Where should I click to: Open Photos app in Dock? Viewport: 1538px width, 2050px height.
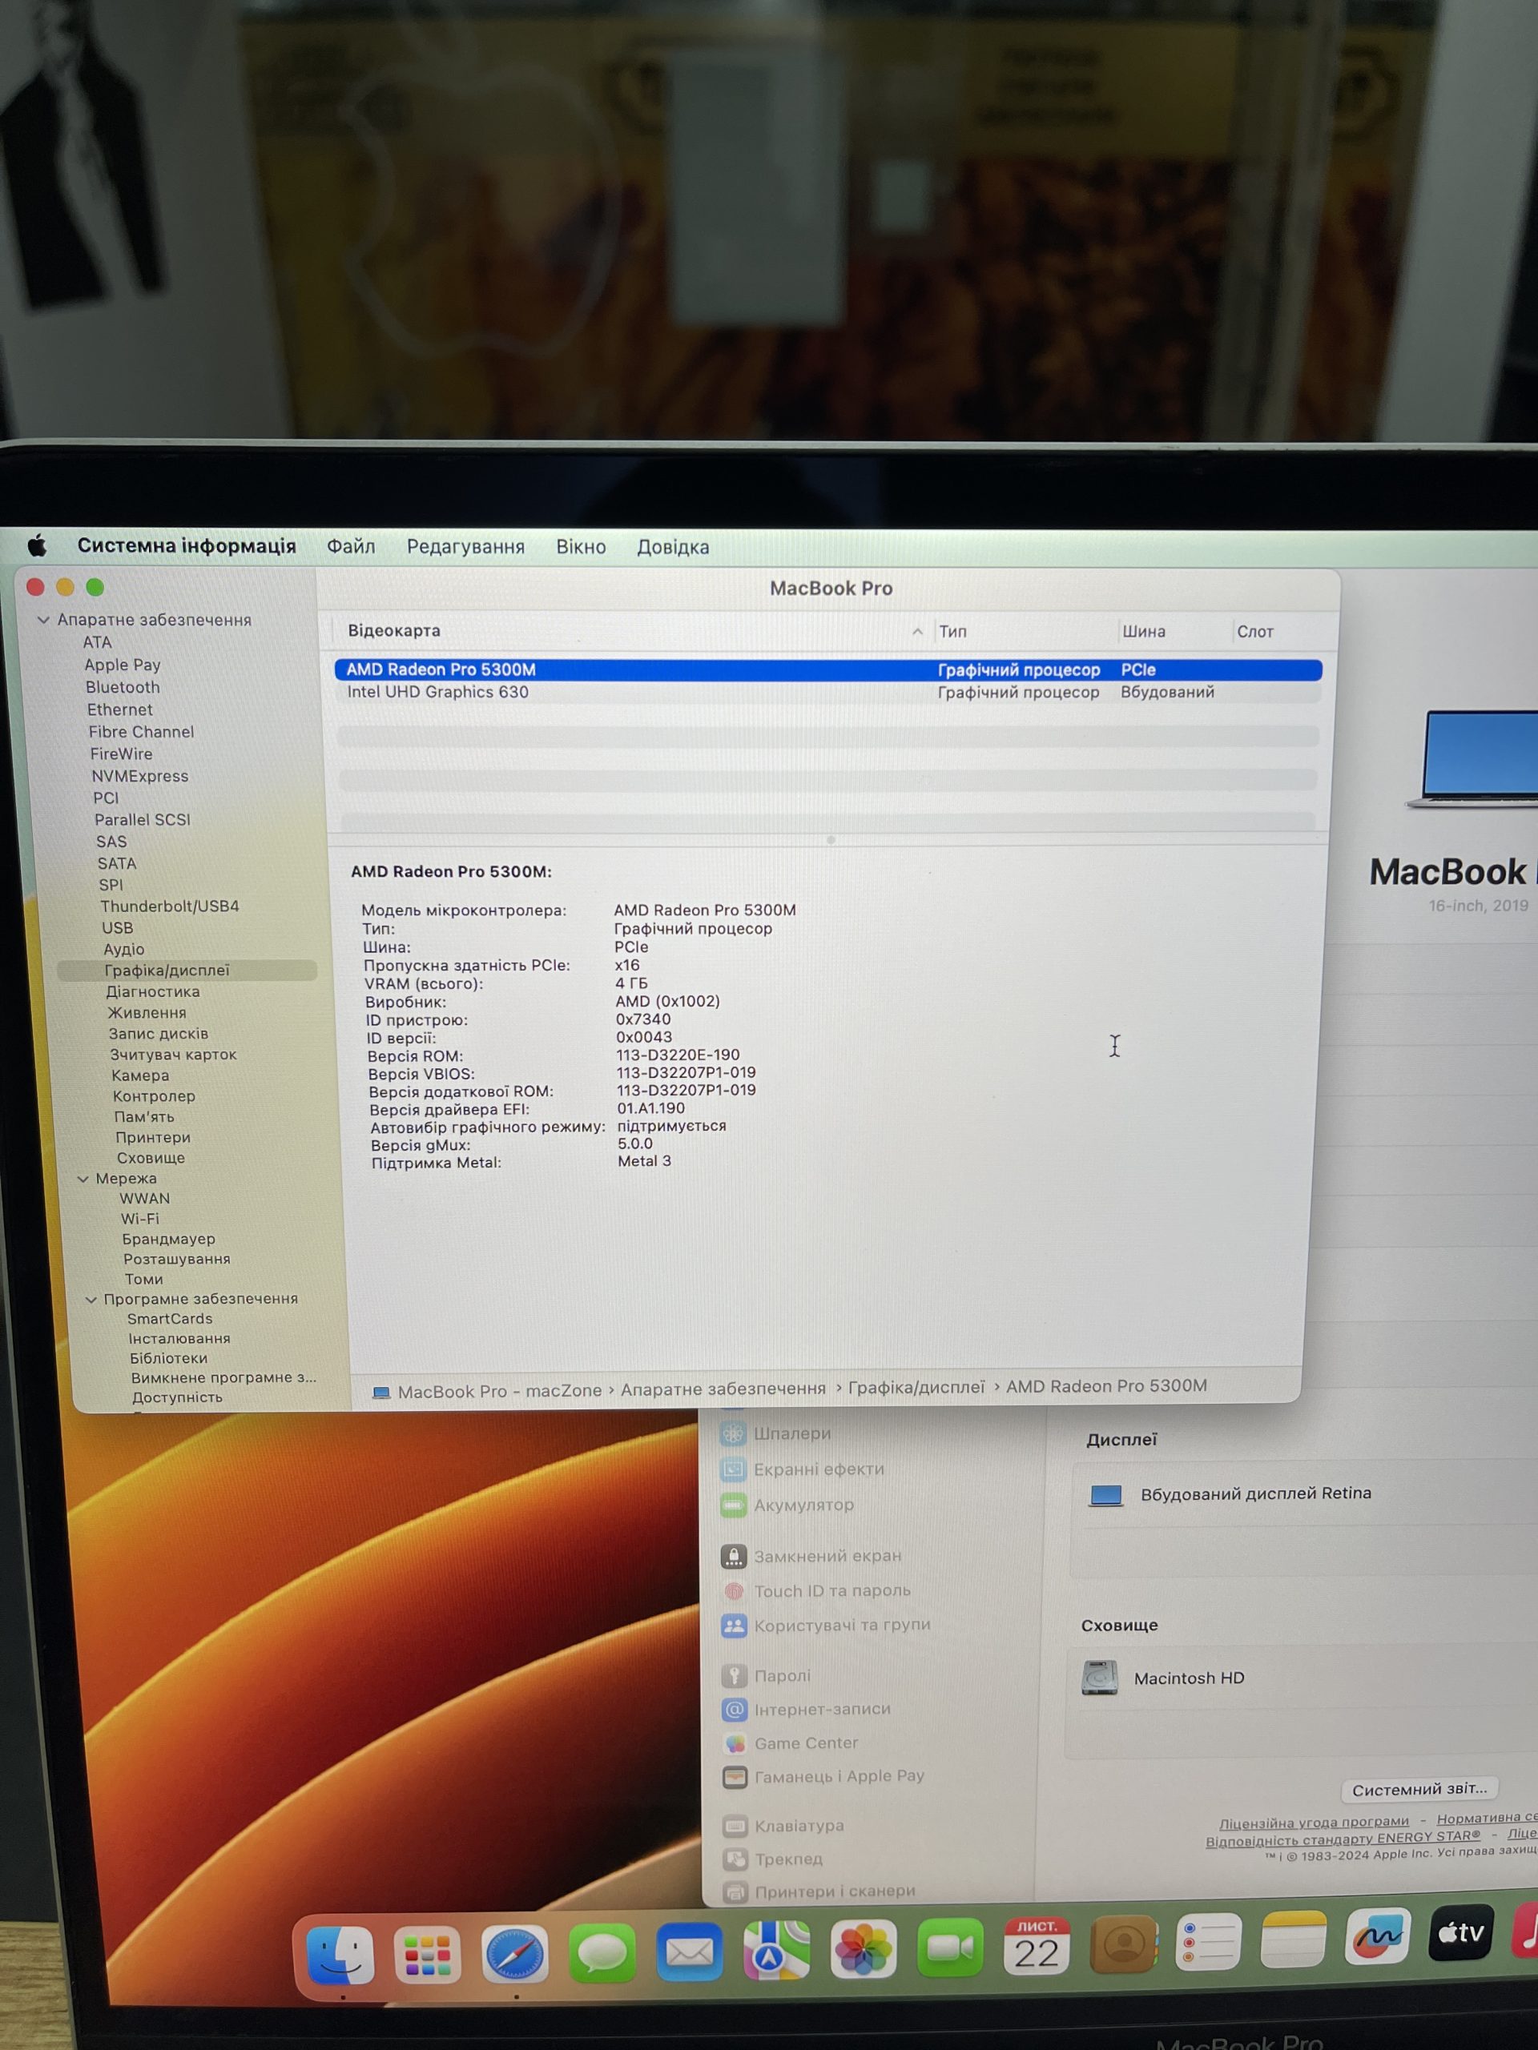click(863, 1949)
